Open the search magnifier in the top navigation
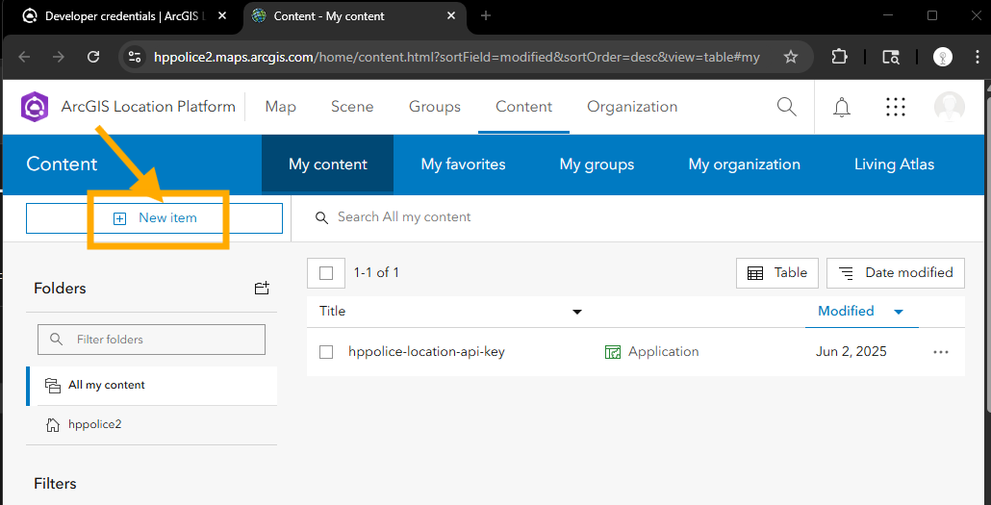 point(786,107)
